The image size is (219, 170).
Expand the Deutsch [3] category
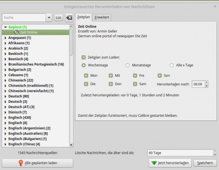5,101
